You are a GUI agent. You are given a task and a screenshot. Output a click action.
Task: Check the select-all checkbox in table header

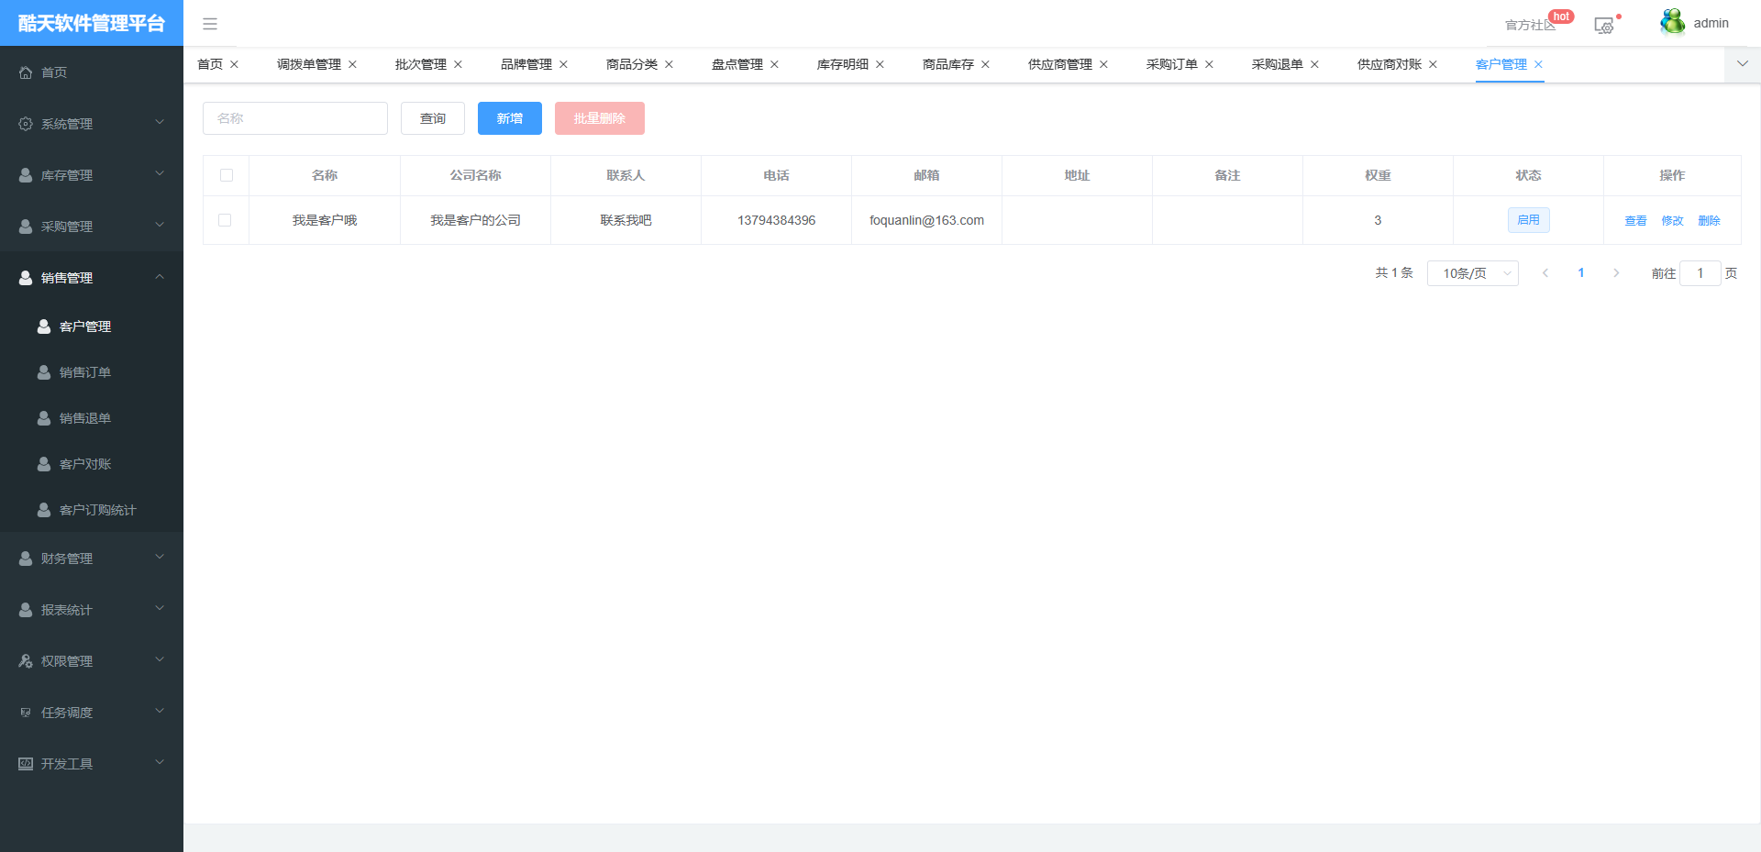click(226, 174)
